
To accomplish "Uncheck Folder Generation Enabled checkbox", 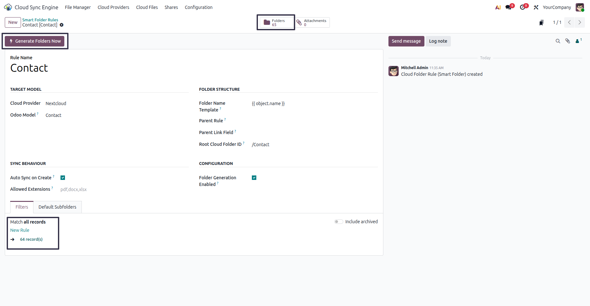I will tap(254, 178).
